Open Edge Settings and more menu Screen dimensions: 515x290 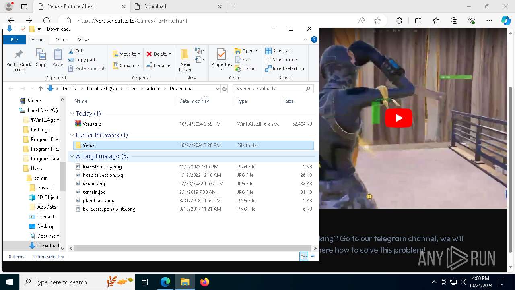(x=489, y=21)
